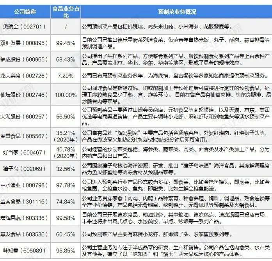This screenshot has height=261, width=272.
Task: Click the 筷乐星厨 description for 双汇发展
Action: point(176,43)
